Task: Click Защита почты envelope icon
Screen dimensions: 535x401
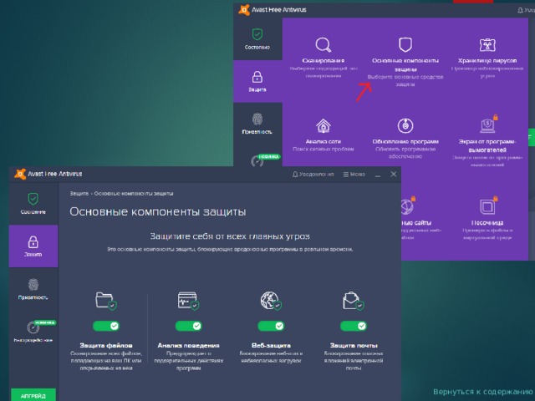Action: click(354, 301)
